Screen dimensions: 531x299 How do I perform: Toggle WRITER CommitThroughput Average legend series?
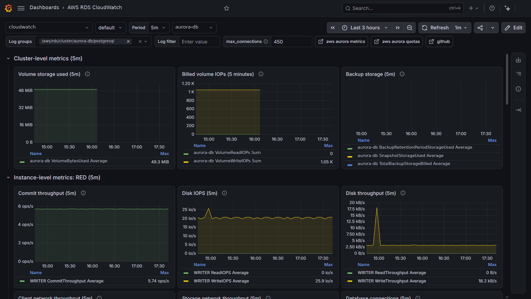point(67,281)
